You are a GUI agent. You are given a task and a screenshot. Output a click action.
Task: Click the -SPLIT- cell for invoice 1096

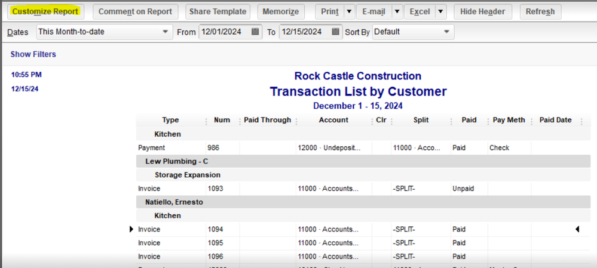[403, 257]
